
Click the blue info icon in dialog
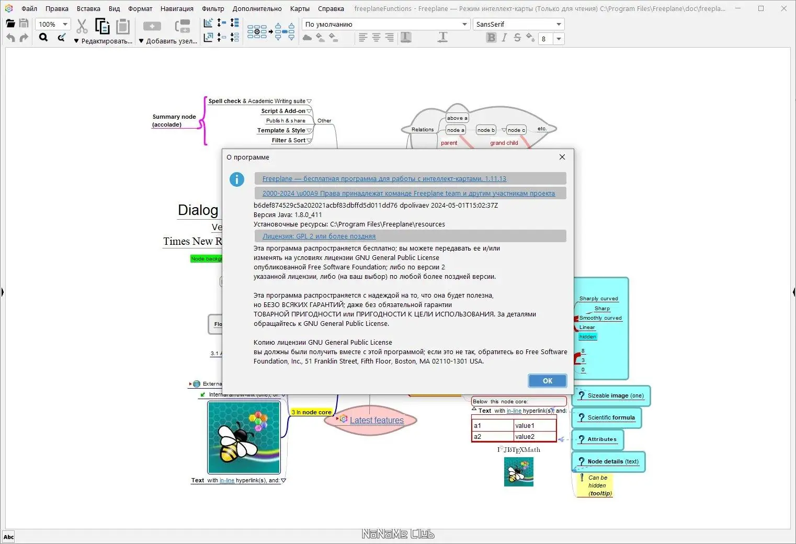[237, 179]
